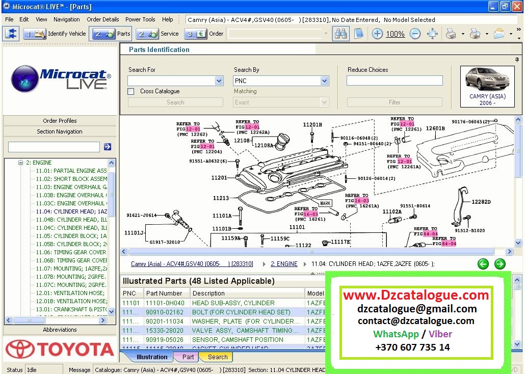
Task: Select 11.01: PARTIAL ENGINE ASSY tree item
Action: point(71,171)
